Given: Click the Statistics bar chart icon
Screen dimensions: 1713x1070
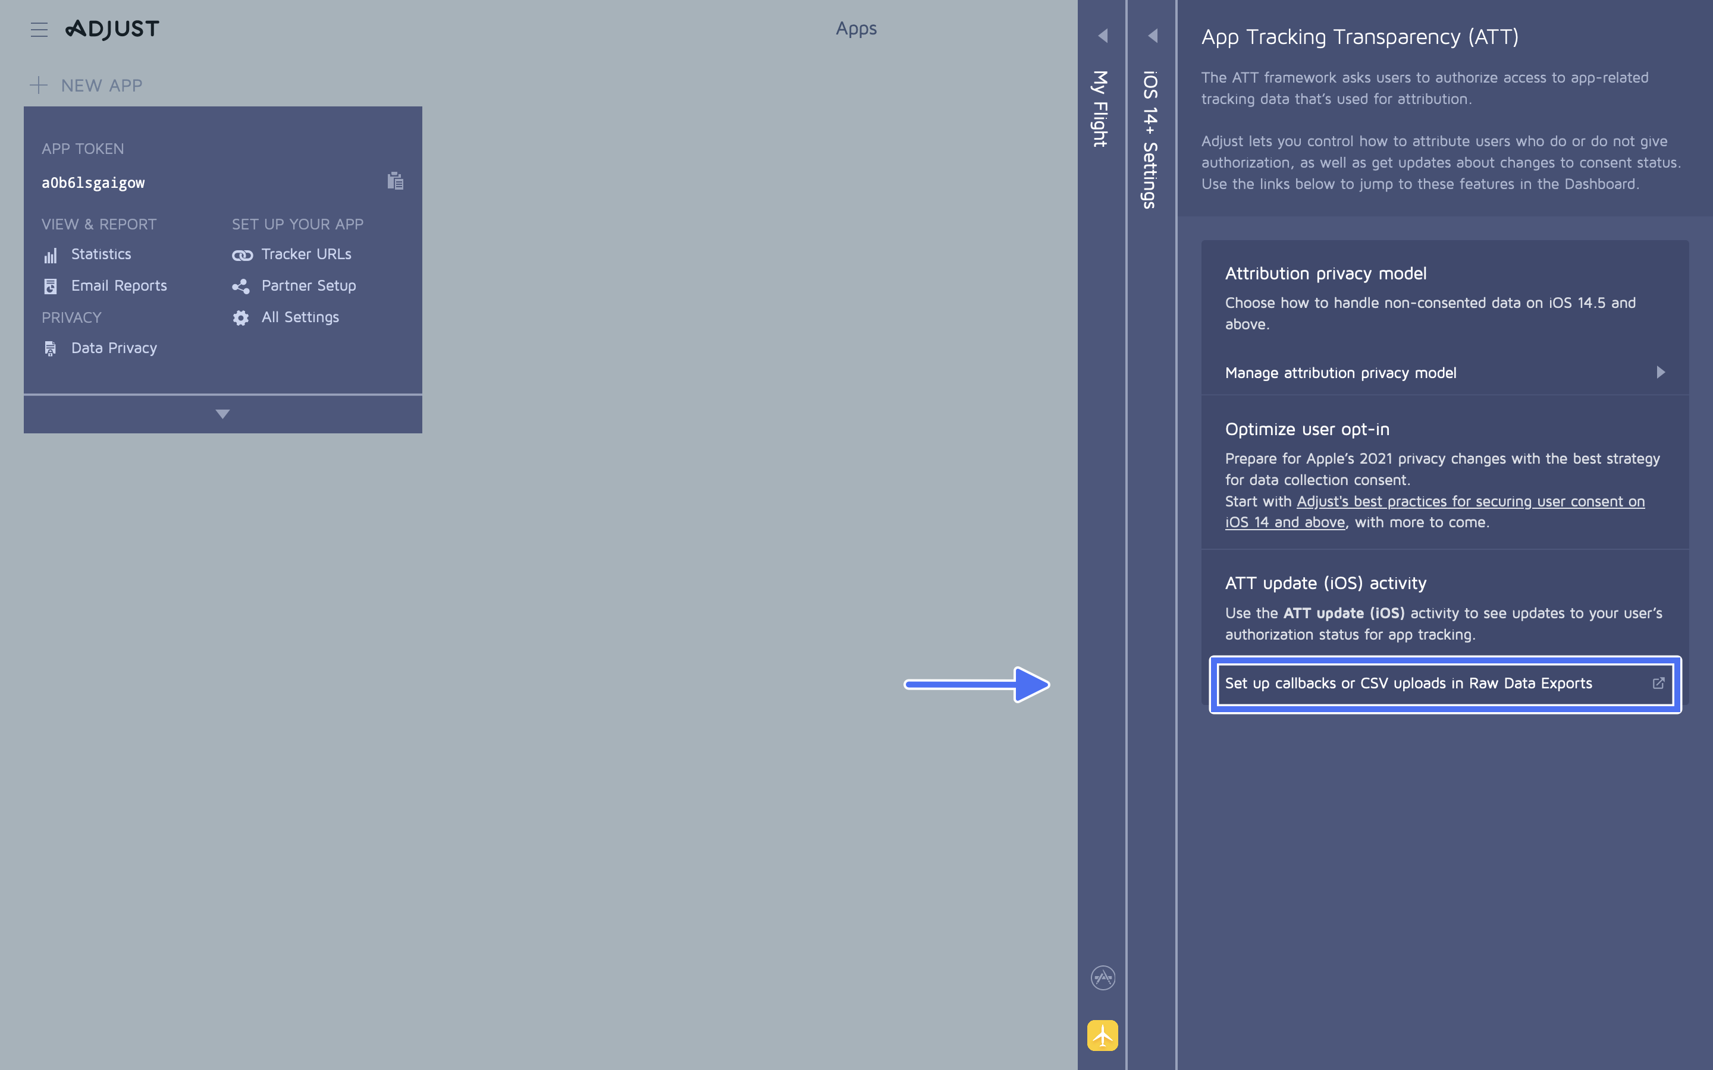Looking at the screenshot, I should click(x=50, y=255).
